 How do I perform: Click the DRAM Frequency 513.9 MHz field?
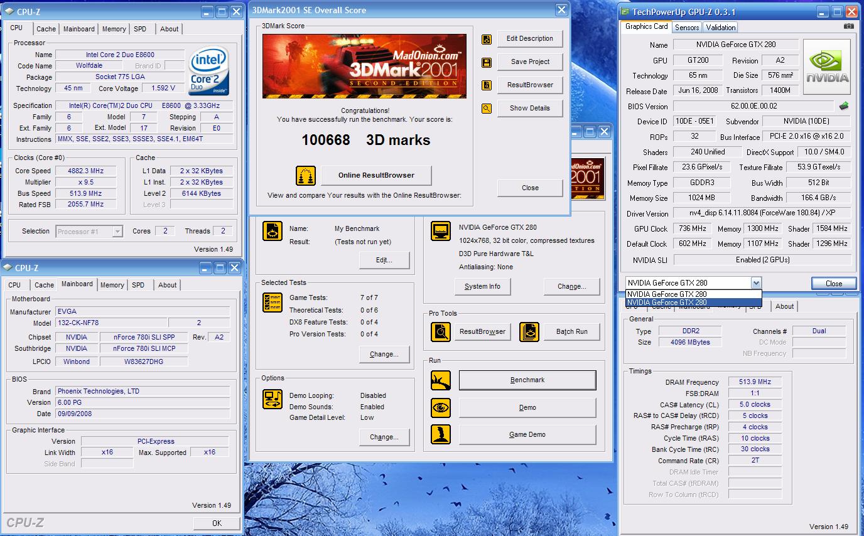point(755,382)
